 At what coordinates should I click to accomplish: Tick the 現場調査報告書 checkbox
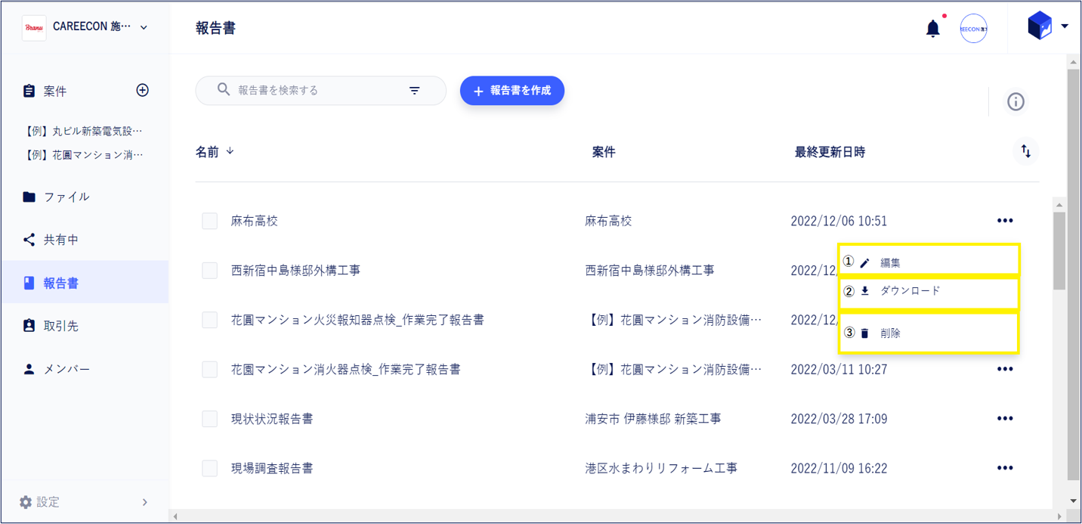[x=210, y=468]
